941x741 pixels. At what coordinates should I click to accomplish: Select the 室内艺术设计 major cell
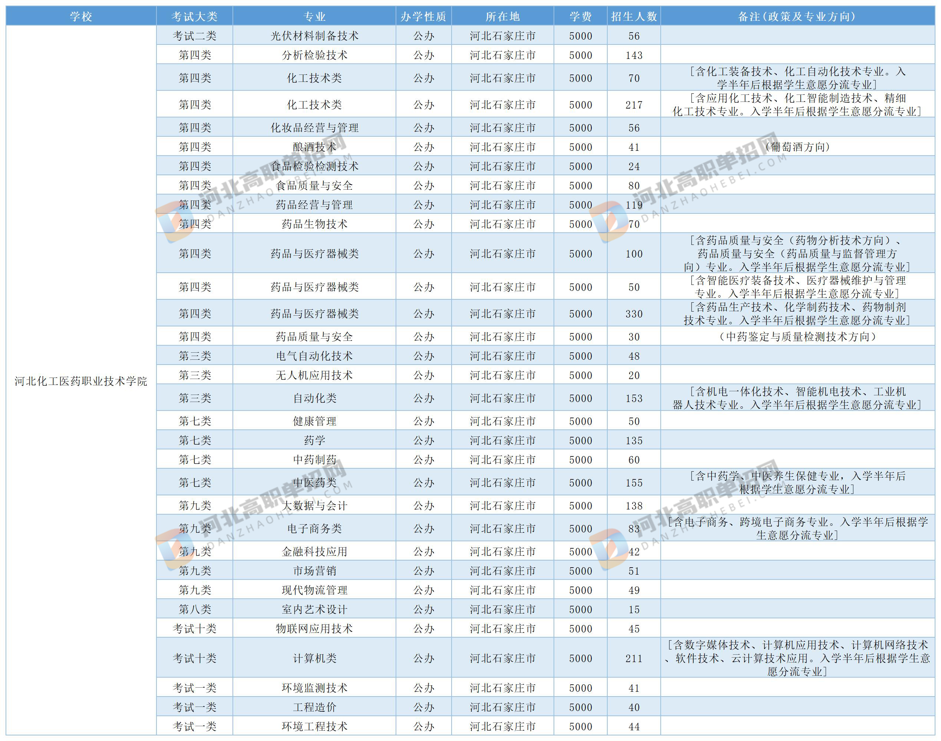point(314,609)
